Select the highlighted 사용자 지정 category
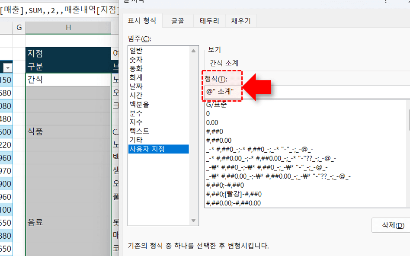The width and height of the screenshot is (410, 256). [147, 149]
